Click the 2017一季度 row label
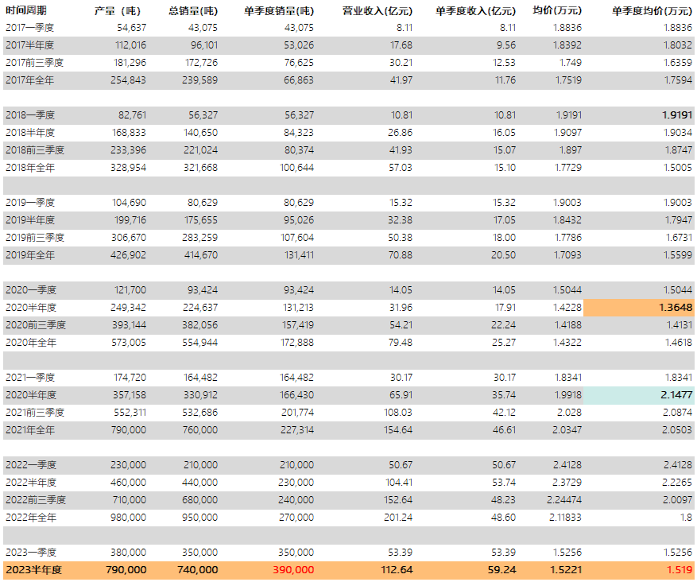Viewport: 697px width, 582px height. point(29,28)
